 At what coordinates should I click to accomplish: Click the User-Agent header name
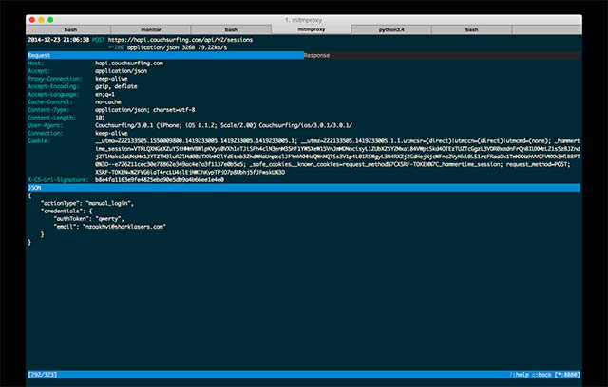tap(45, 125)
